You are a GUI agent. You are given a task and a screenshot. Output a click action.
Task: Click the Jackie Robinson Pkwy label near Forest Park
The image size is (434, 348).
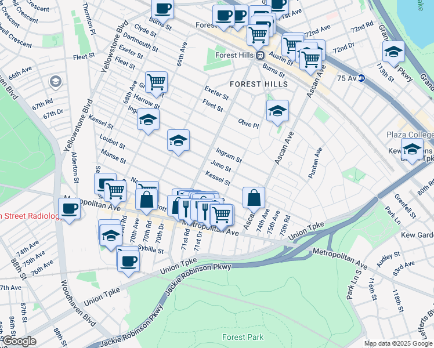(198, 279)
